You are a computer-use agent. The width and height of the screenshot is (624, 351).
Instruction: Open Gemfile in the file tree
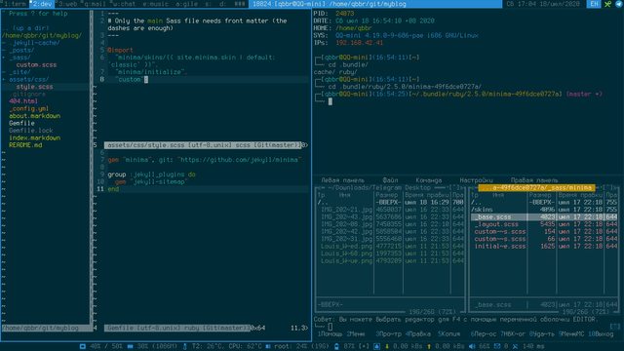tap(21, 124)
